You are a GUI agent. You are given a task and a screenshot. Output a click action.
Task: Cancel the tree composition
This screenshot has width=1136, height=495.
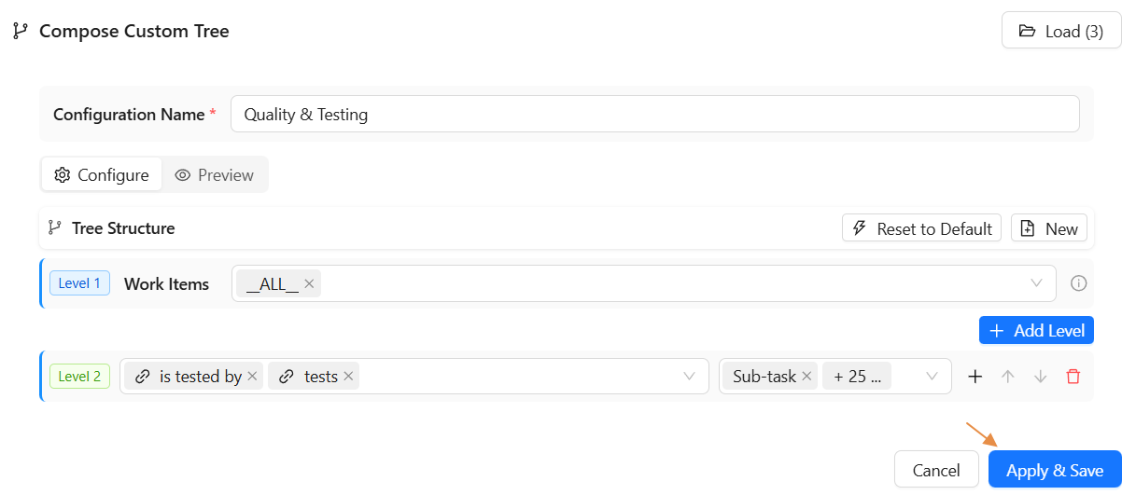pos(936,471)
